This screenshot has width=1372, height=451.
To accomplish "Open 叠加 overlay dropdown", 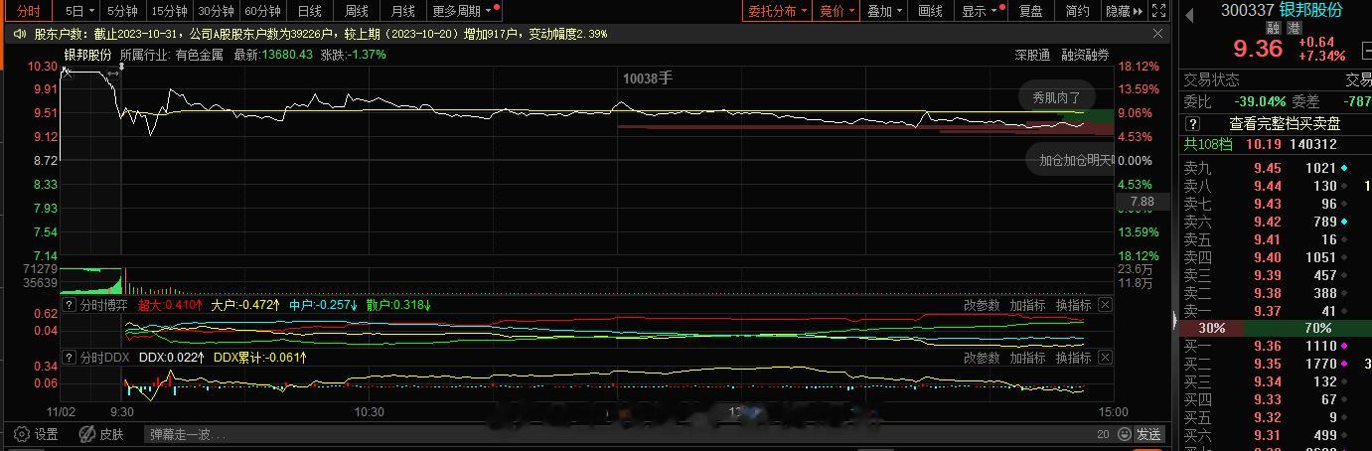I will pyautogui.click(x=885, y=11).
